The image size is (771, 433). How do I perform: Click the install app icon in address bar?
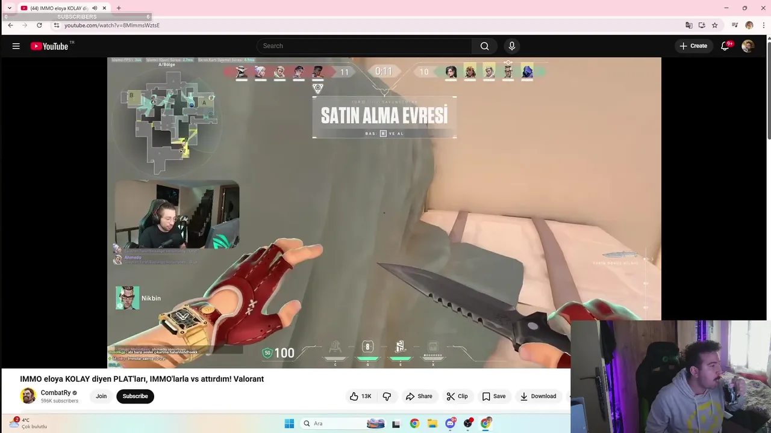702,25
